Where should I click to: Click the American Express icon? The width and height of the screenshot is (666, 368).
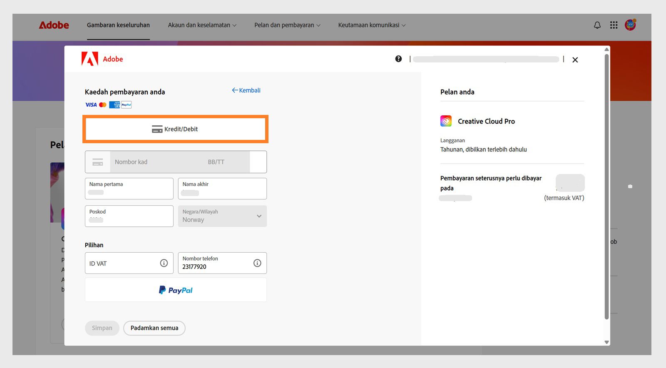[114, 105]
